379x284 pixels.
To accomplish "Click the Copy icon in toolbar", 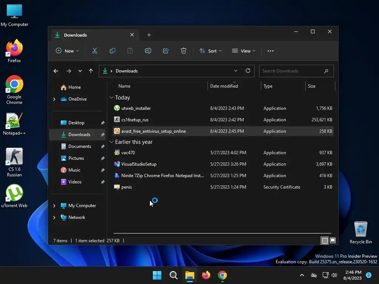I will (113, 51).
